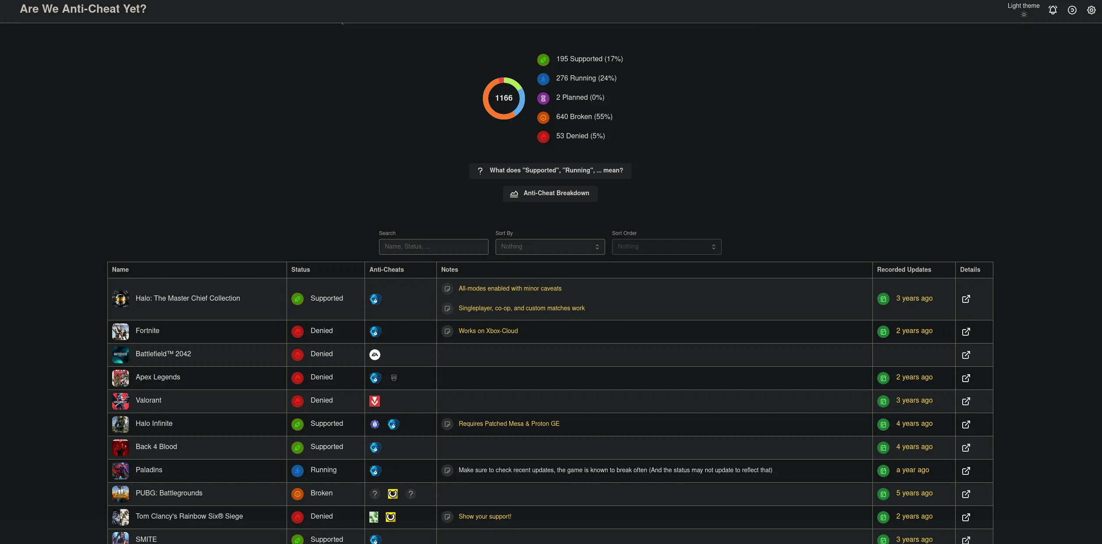Click the BattlEye icon in PUBG row
The height and width of the screenshot is (544, 1102).
pyautogui.click(x=393, y=494)
